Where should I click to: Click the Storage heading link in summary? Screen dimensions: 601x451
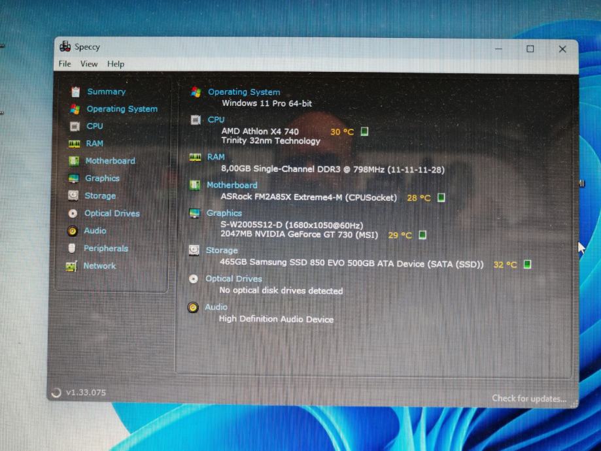pyautogui.click(x=222, y=250)
